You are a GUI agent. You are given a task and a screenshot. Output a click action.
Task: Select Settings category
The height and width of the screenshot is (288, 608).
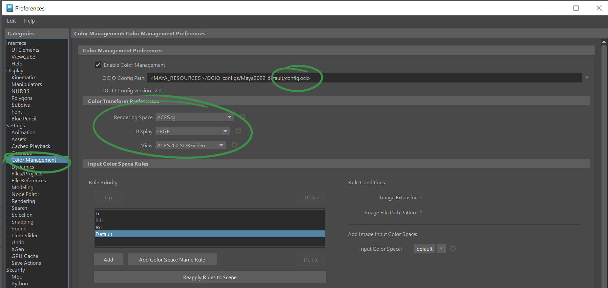(15, 125)
